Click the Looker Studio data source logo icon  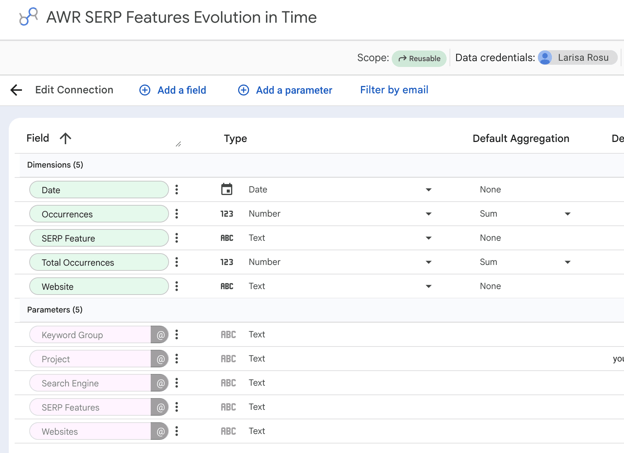coord(29,17)
